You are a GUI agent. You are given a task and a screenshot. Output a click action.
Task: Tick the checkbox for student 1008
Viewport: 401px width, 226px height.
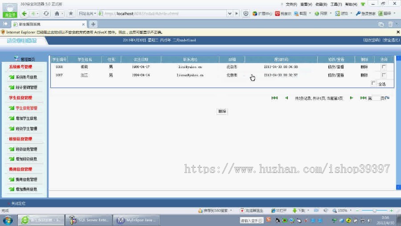(384, 67)
